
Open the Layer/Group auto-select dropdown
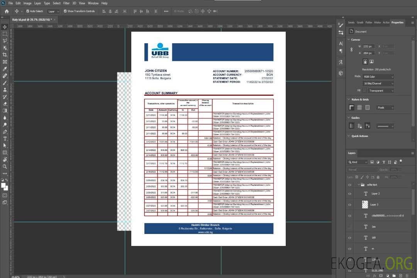coord(53,11)
